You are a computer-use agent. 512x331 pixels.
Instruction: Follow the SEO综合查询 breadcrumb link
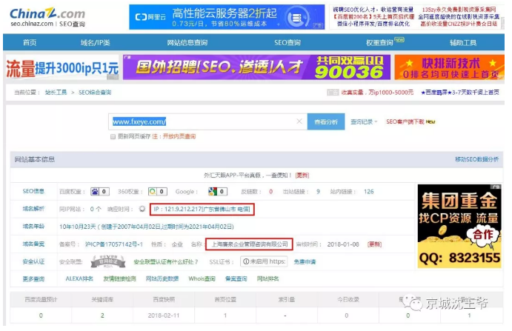tap(95, 93)
